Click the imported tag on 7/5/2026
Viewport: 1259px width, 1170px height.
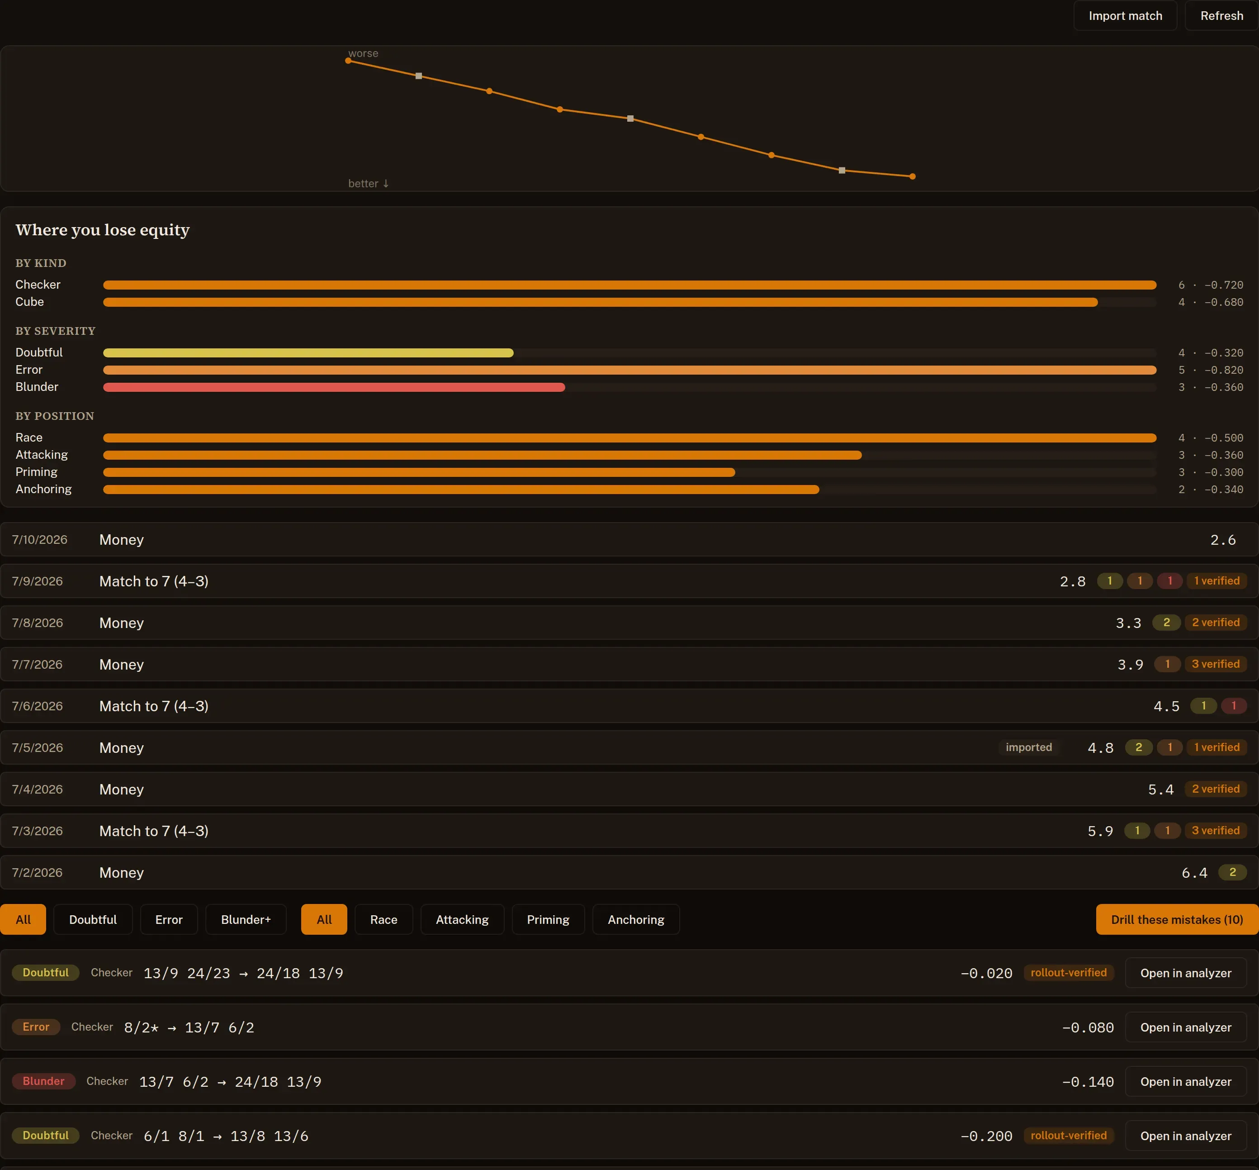1029,747
